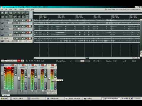The image size is (142, 106).
Task: Click the playrate slider in transport
Action: tap(82, 61)
